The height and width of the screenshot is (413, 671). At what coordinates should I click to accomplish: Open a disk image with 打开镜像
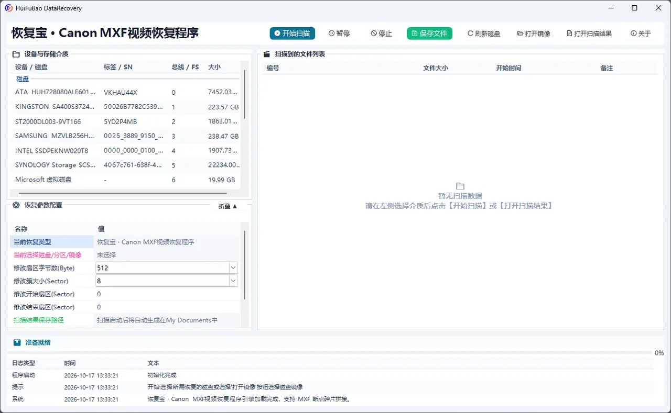tap(534, 34)
